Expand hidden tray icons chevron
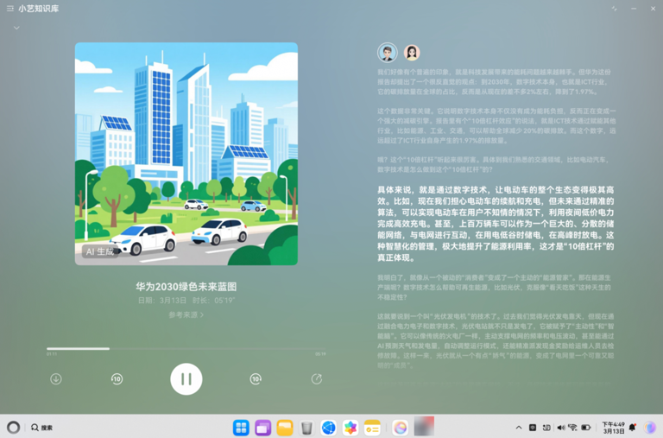 pos(519,428)
